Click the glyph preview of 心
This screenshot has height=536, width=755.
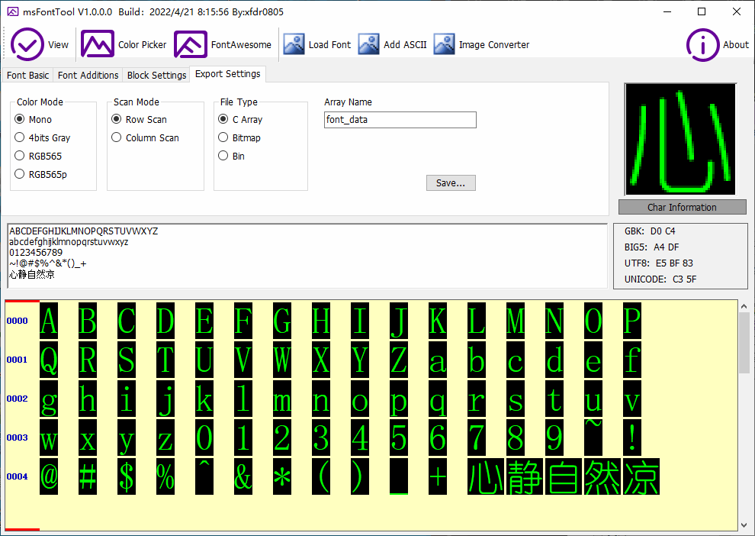[x=680, y=139]
